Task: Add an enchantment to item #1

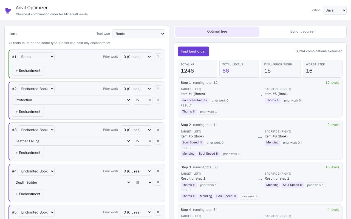Action: click(28, 71)
